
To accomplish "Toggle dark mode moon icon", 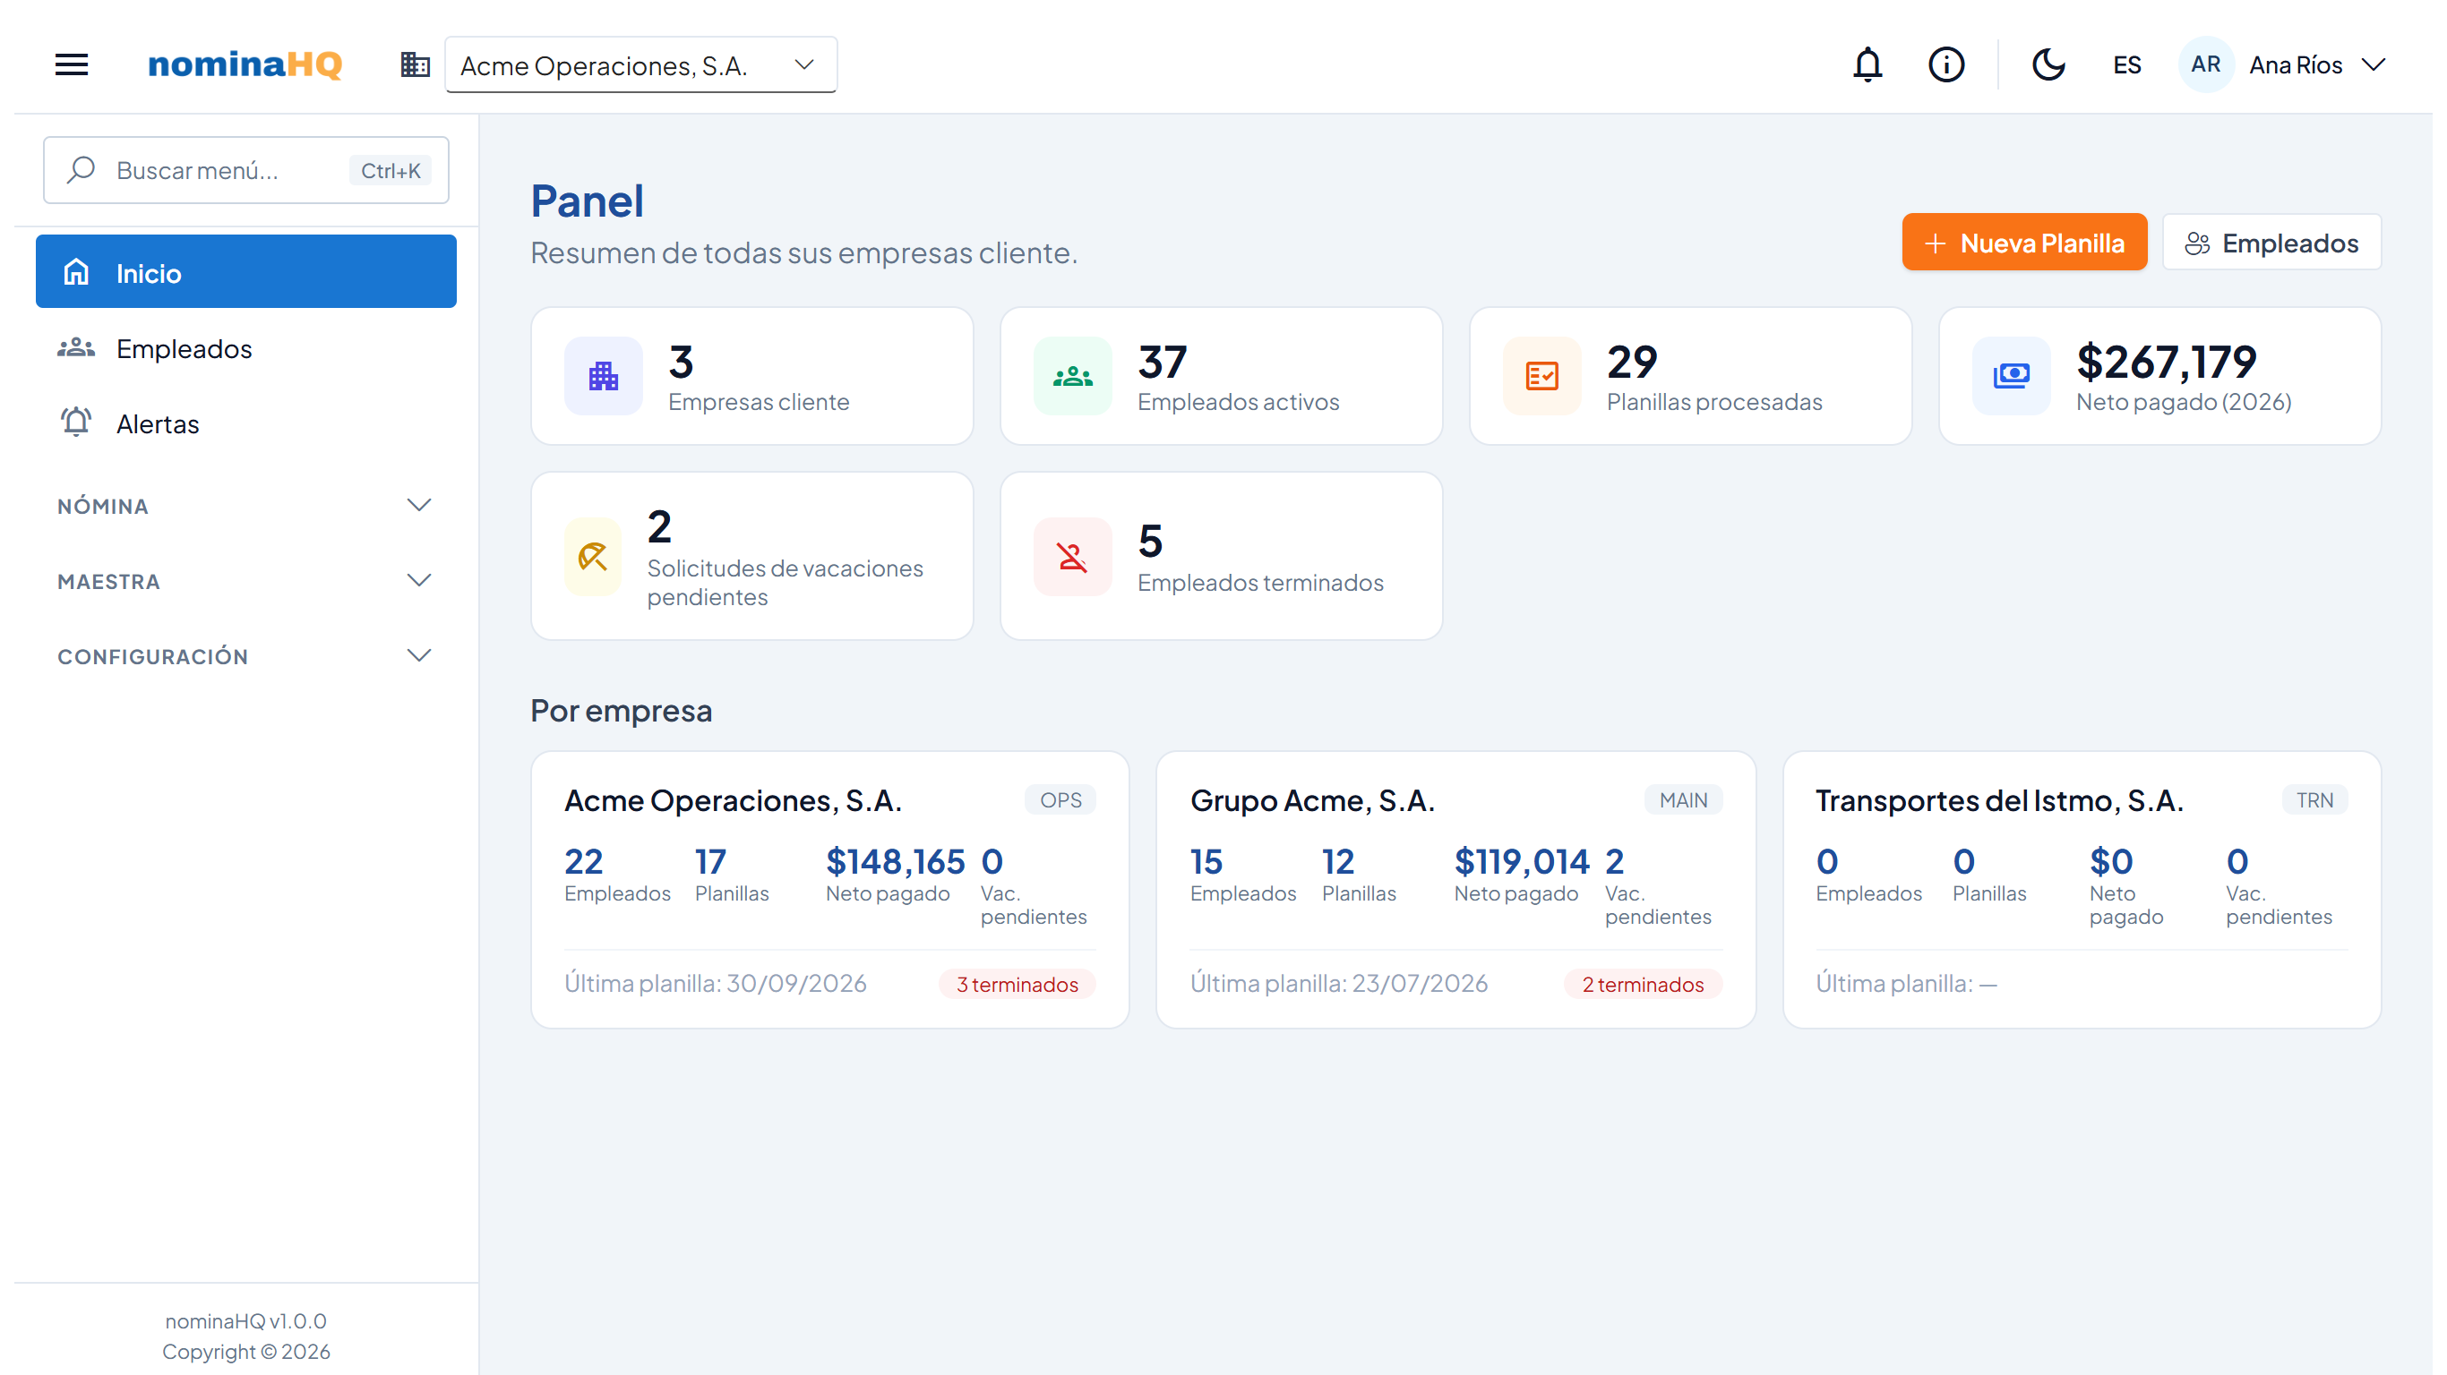I will (2048, 64).
